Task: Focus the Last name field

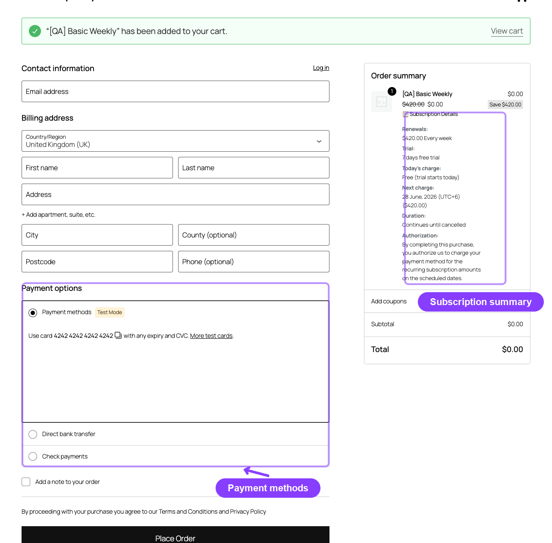Action: tap(254, 168)
